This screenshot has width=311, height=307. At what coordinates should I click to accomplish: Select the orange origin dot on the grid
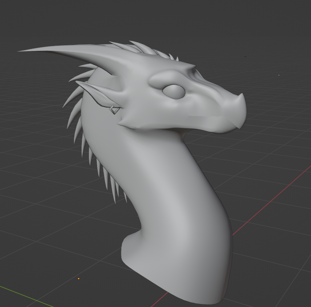tap(78, 278)
